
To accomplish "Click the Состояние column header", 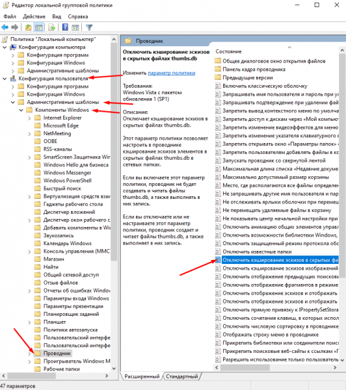I will pyautogui.click(x=228, y=51).
